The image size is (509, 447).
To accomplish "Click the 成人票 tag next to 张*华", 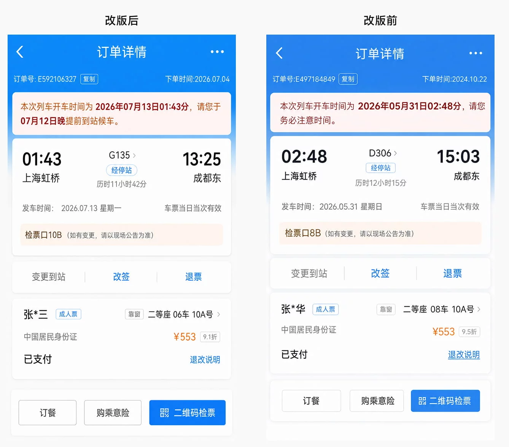I will (x=326, y=309).
